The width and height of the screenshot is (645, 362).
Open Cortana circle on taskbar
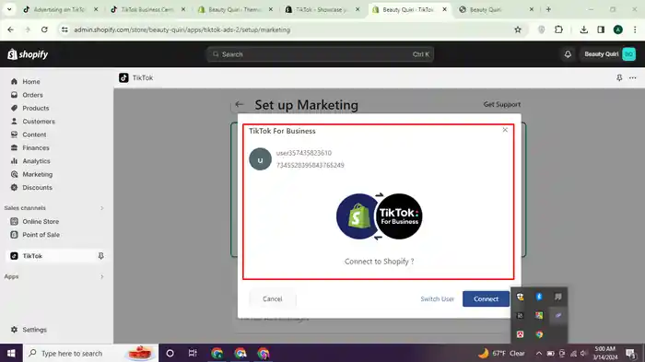click(170, 354)
